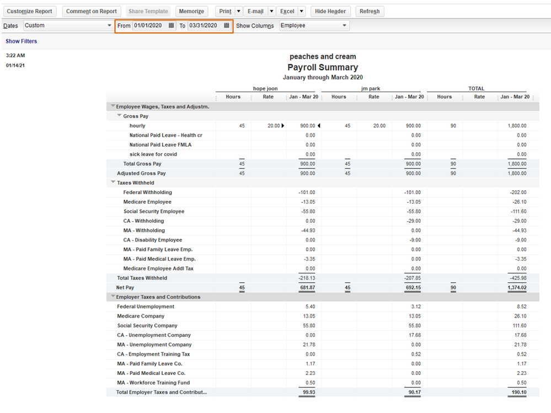The width and height of the screenshot is (551, 413).
Task: Click the Excel button
Action: tap(287, 11)
